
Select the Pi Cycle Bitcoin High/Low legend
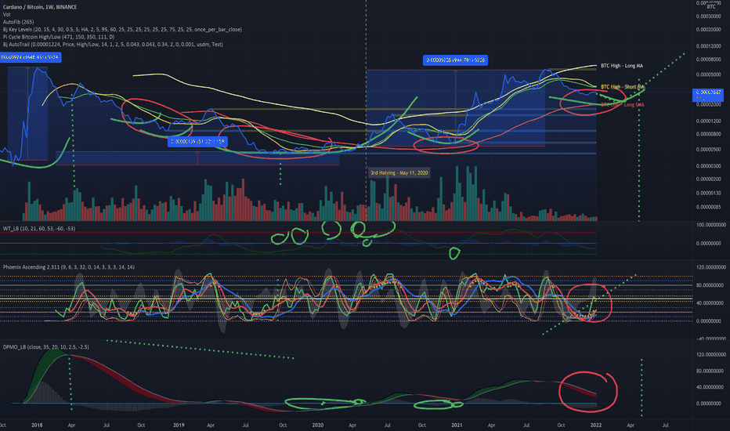[59, 37]
